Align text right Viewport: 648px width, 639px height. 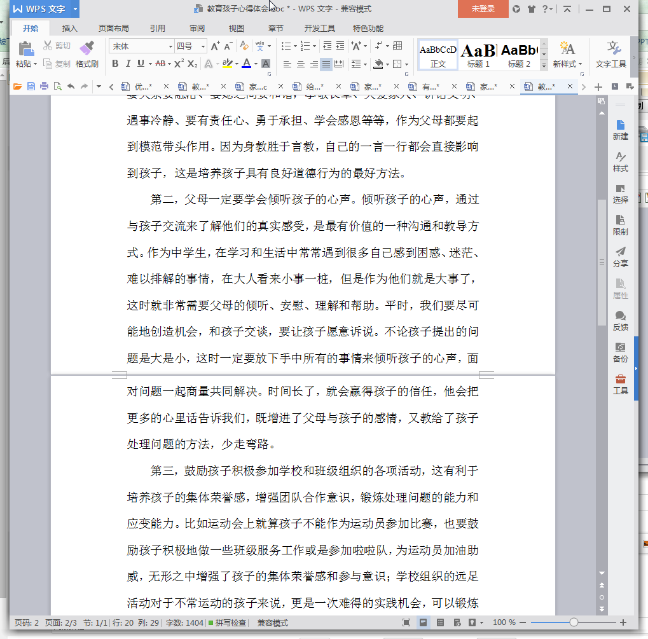pos(314,64)
